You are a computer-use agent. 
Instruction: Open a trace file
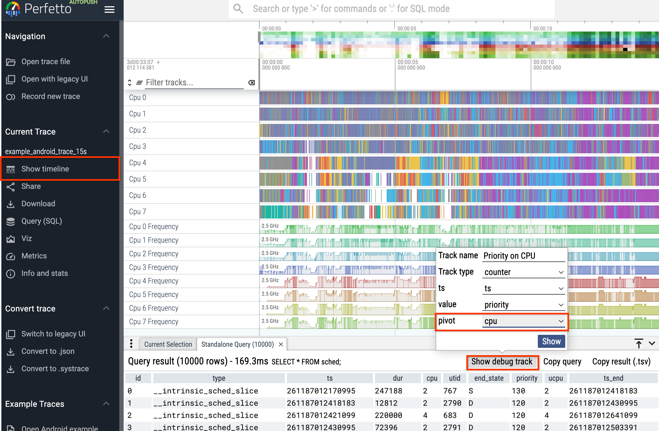45,61
